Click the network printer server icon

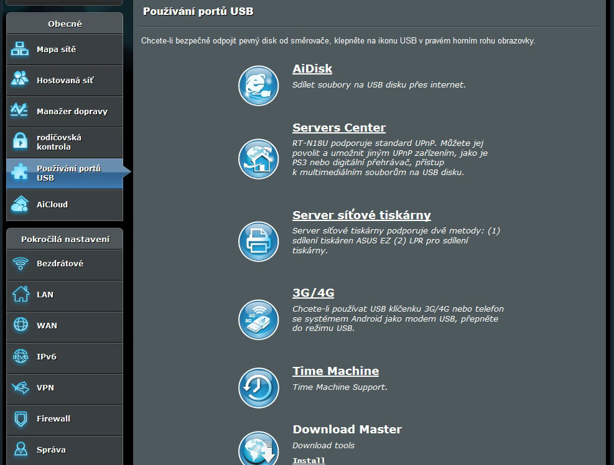click(x=258, y=242)
